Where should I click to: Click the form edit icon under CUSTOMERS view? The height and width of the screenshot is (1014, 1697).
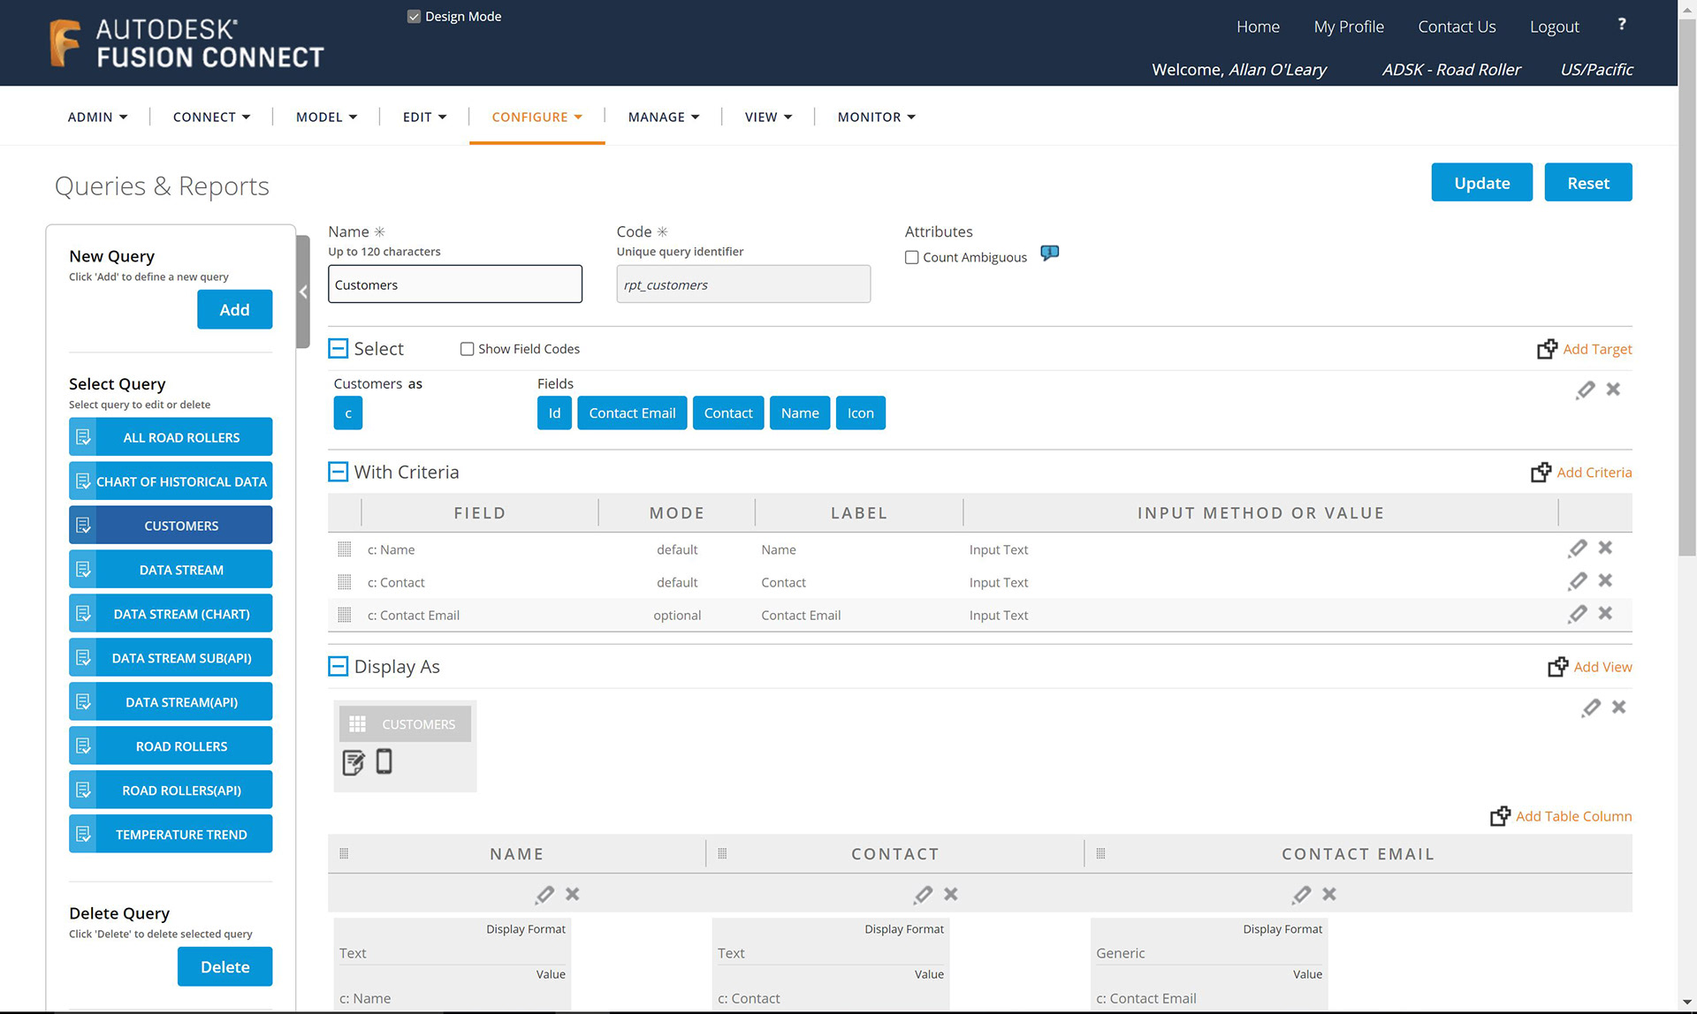point(353,762)
